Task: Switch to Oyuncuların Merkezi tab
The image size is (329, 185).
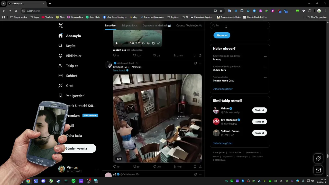Action: (x=157, y=25)
